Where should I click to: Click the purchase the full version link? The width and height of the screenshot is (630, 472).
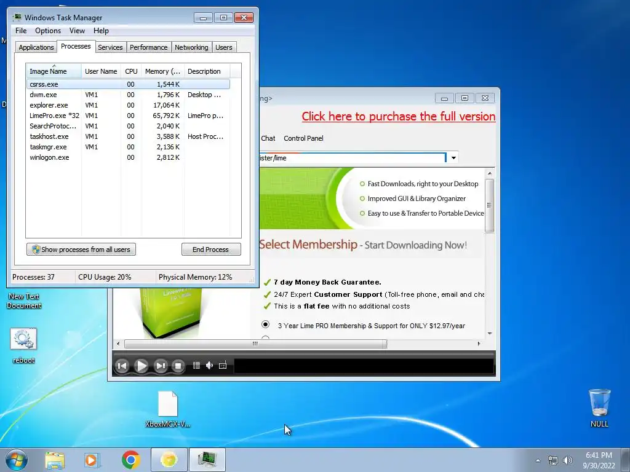(x=399, y=116)
